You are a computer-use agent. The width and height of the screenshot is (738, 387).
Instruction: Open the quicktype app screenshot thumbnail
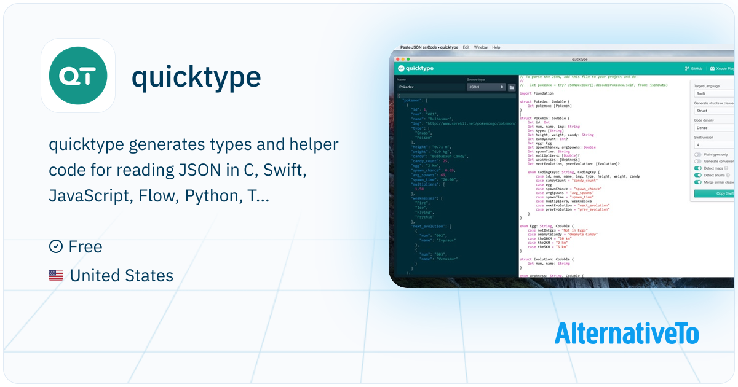coord(561,165)
